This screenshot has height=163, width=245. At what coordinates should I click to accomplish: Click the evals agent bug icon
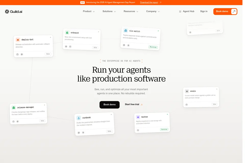click(x=187, y=91)
